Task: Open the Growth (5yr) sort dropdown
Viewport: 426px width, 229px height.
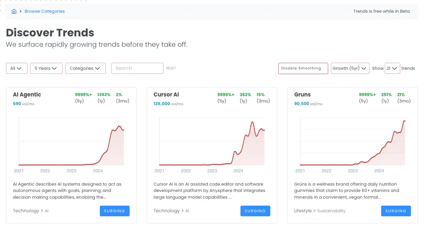Action: click(x=350, y=68)
